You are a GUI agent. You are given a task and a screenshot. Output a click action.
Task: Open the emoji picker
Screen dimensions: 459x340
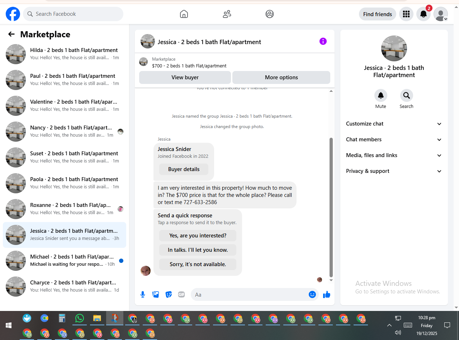(x=312, y=294)
